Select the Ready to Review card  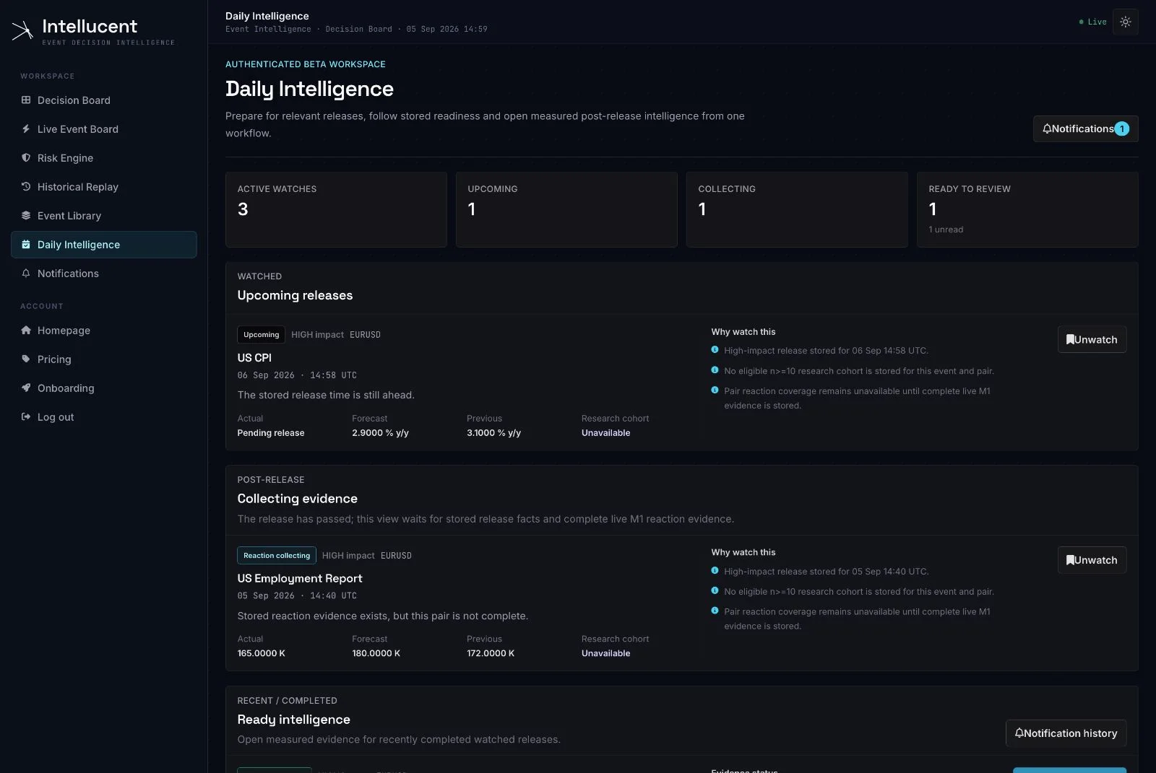tap(1027, 209)
